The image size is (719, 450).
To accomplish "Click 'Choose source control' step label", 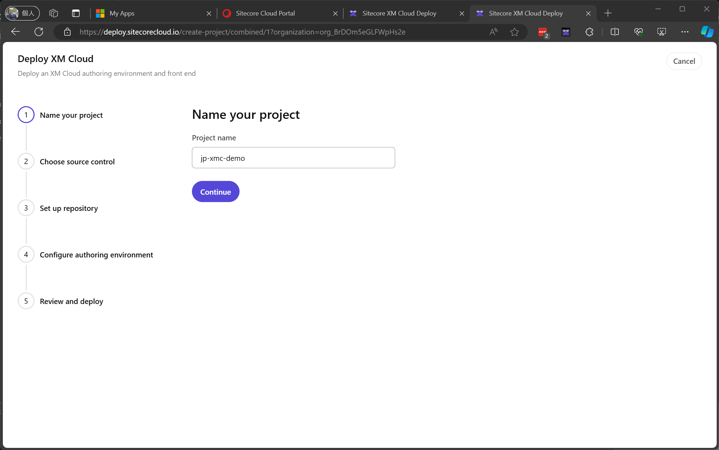I will point(77,162).
